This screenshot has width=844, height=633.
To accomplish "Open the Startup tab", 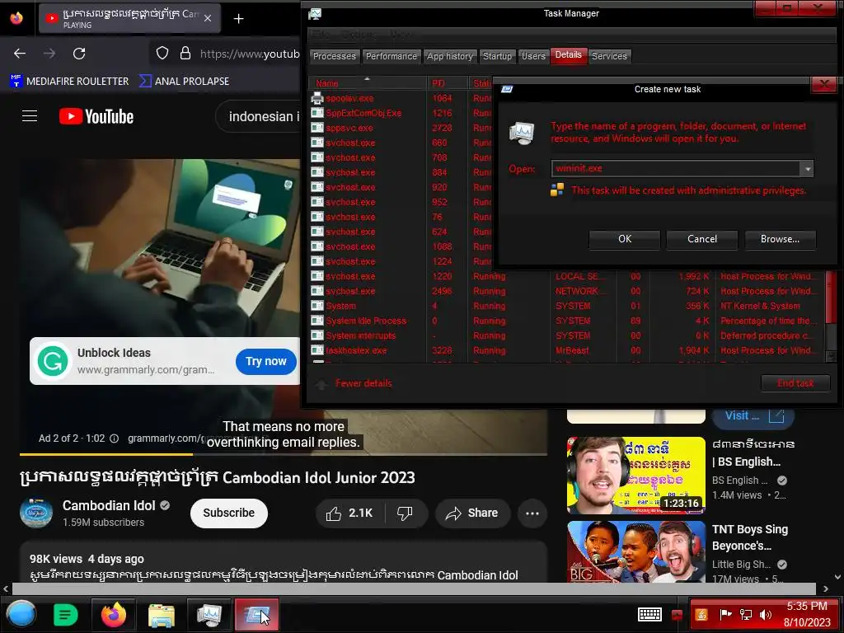I will pyautogui.click(x=497, y=57).
